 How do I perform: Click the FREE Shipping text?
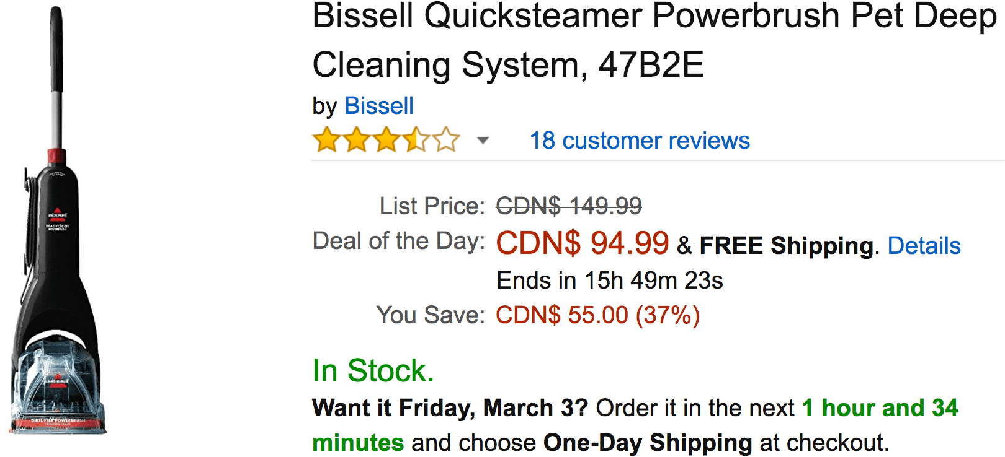[787, 246]
